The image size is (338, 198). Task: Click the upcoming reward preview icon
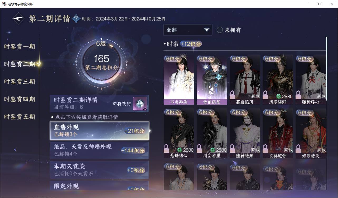pos(140,103)
